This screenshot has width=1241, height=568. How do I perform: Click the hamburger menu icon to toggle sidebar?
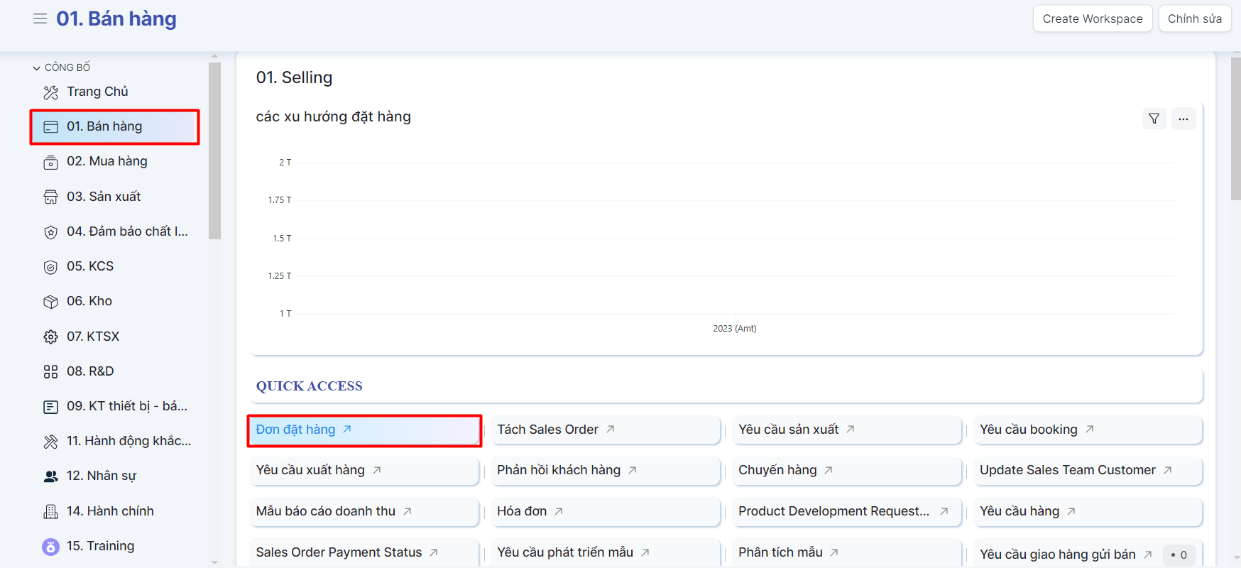(x=40, y=18)
